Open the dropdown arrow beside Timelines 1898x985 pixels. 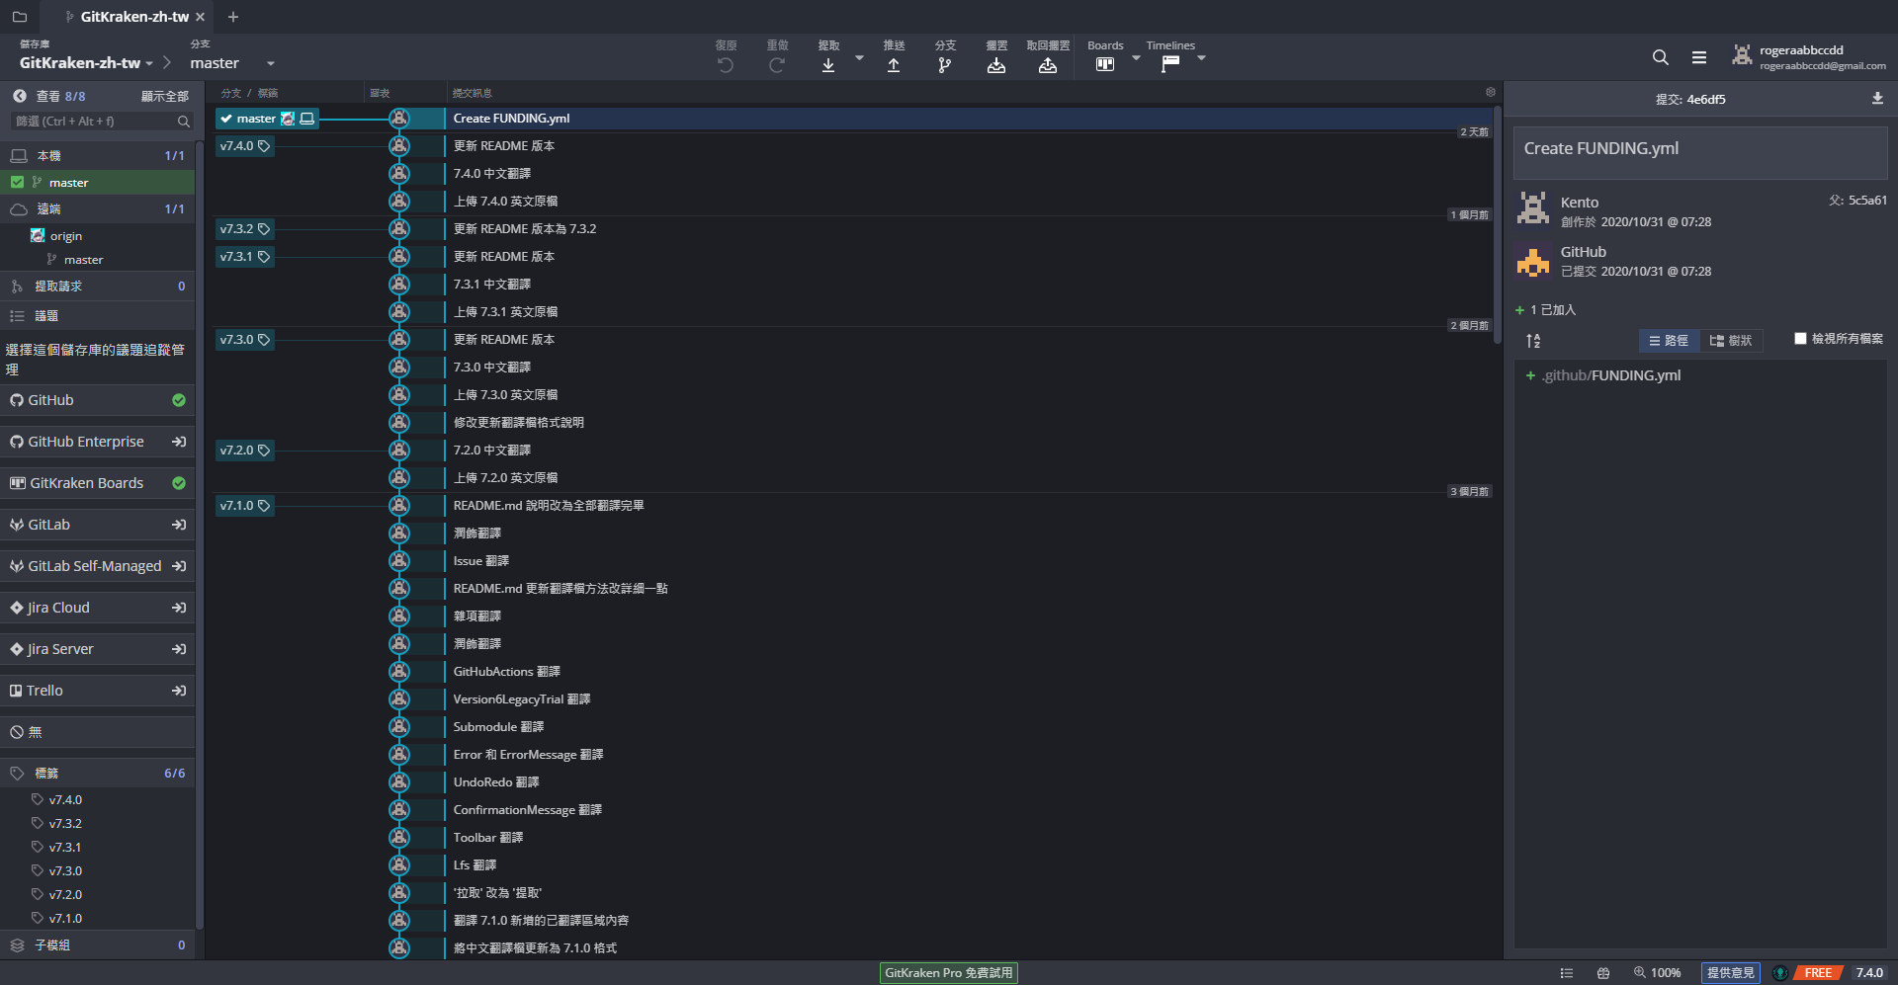(1201, 58)
